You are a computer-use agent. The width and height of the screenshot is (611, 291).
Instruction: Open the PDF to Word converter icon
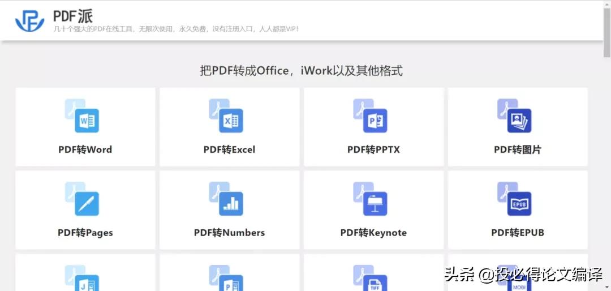coord(82,115)
